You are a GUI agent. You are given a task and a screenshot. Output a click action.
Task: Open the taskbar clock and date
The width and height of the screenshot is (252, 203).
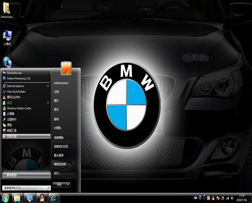tap(242, 198)
